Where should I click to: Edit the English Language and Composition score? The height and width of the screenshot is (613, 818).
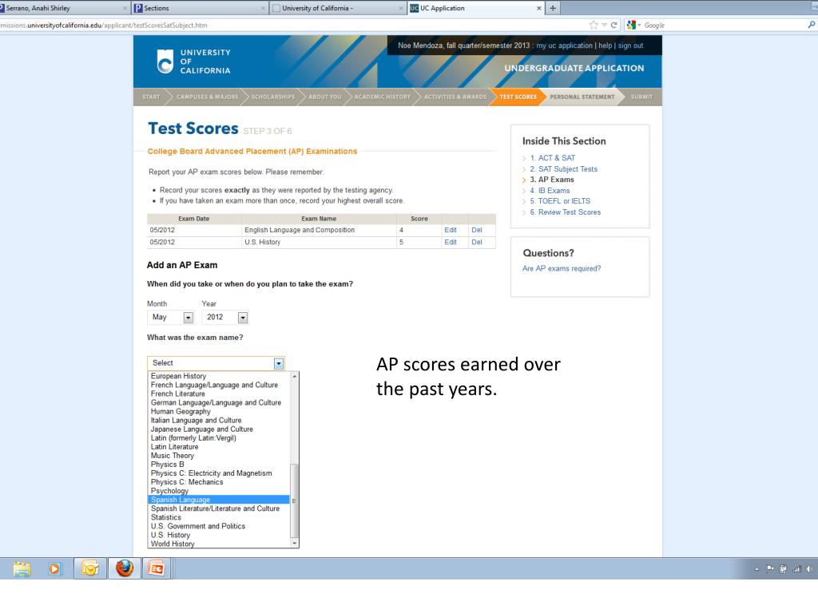pos(451,230)
